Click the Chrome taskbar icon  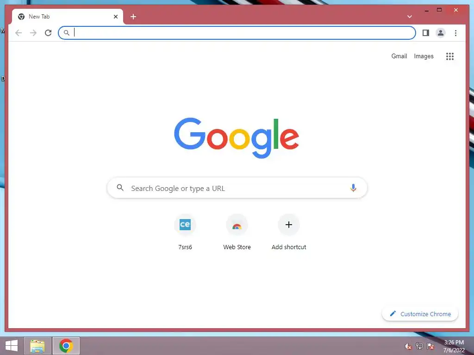(66, 346)
